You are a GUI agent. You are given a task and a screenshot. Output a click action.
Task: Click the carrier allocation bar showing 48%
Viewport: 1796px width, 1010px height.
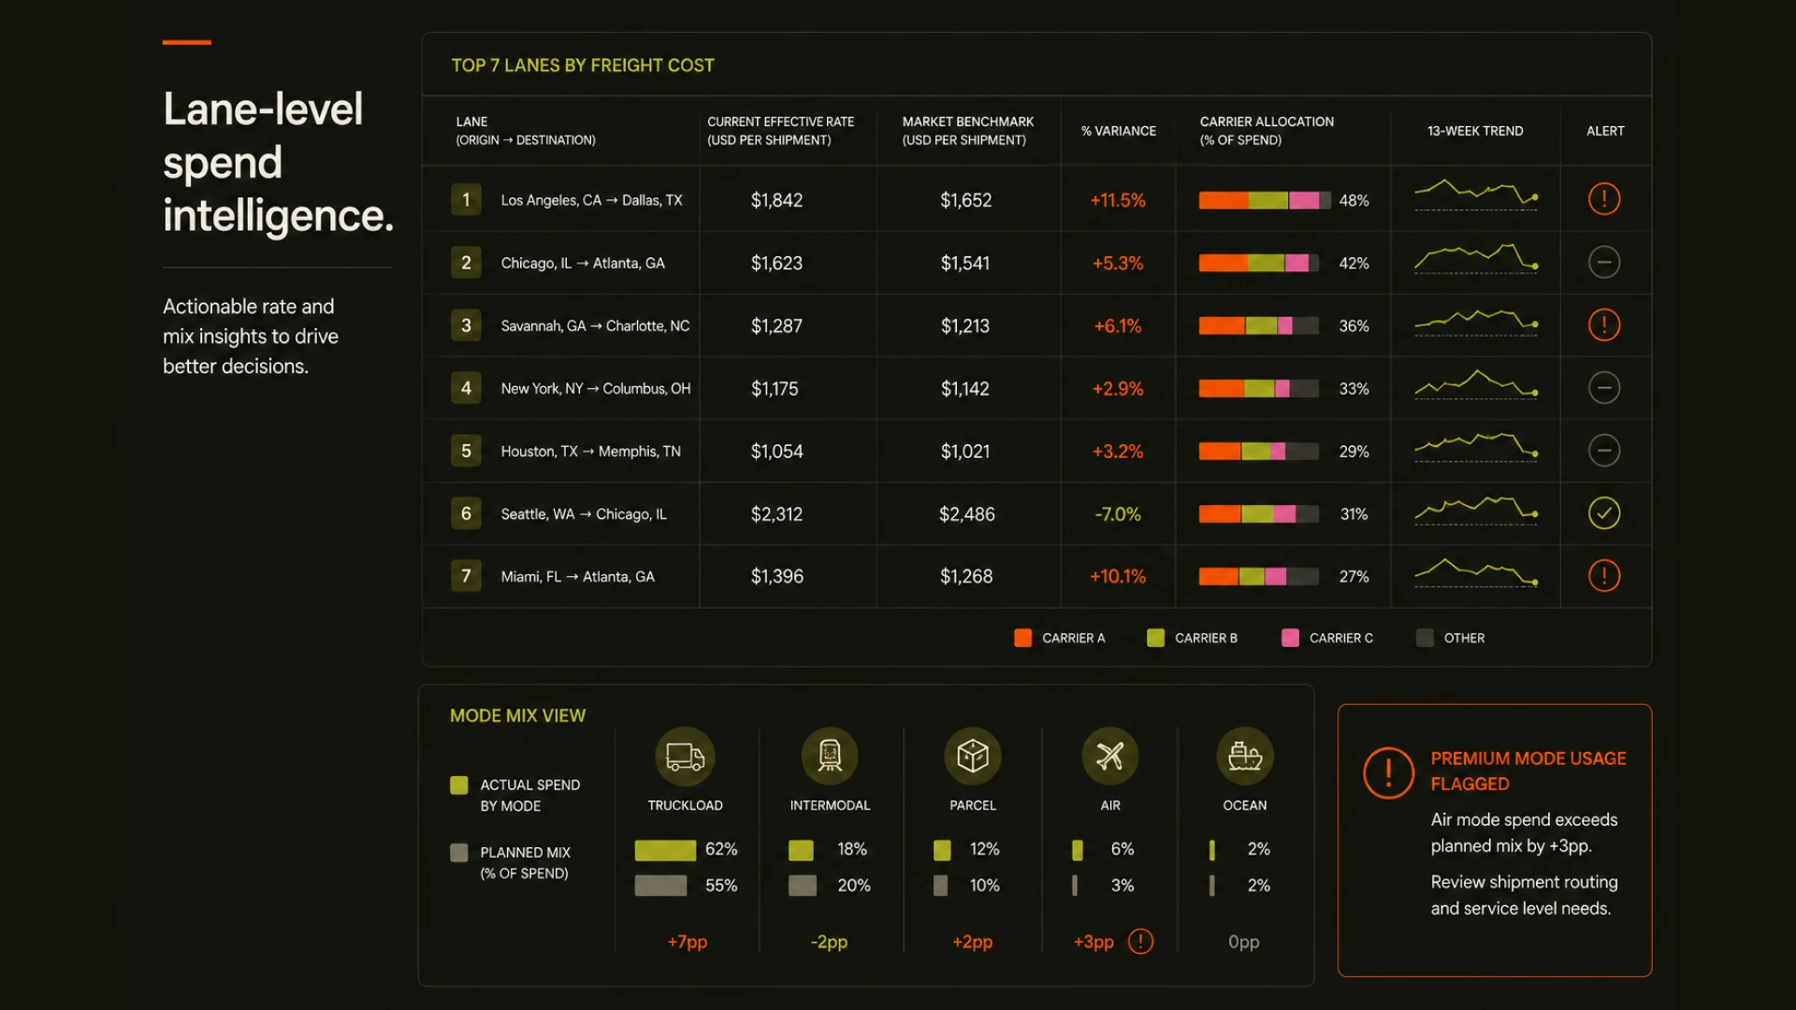pyautogui.click(x=1265, y=200)
